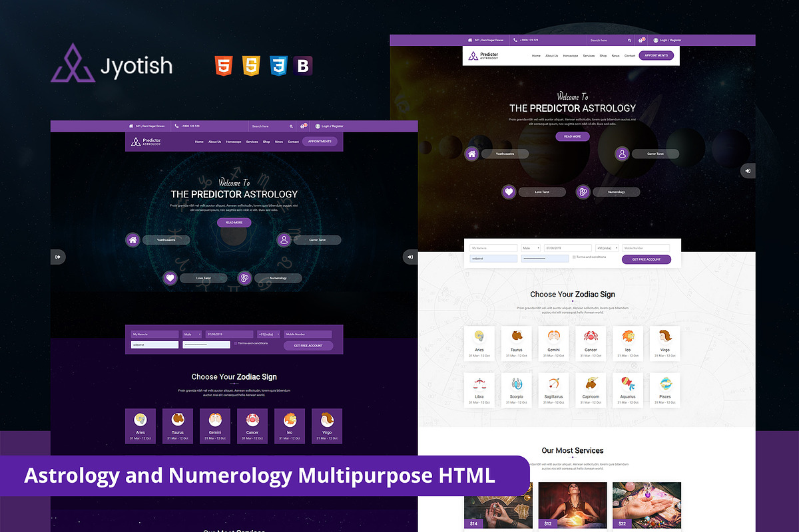Open the $14 service thumbnail
The image size is (799, 532).
click(498, 507)
